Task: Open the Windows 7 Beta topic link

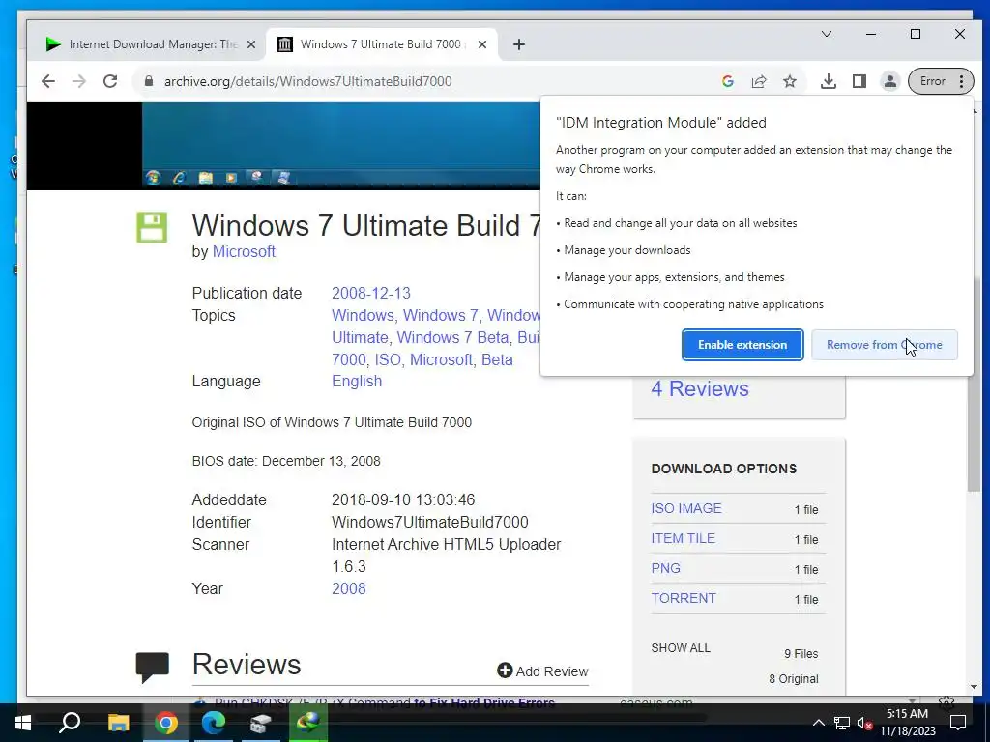Action: coord(452,337)
